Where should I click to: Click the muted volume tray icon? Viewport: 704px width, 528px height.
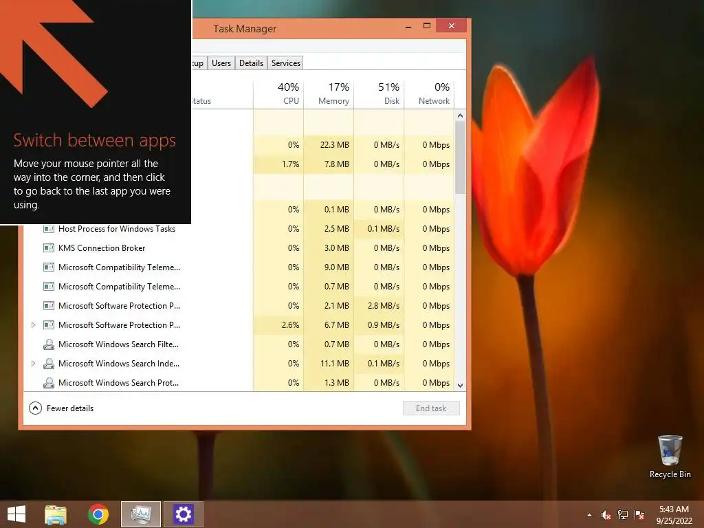point(606,515)
